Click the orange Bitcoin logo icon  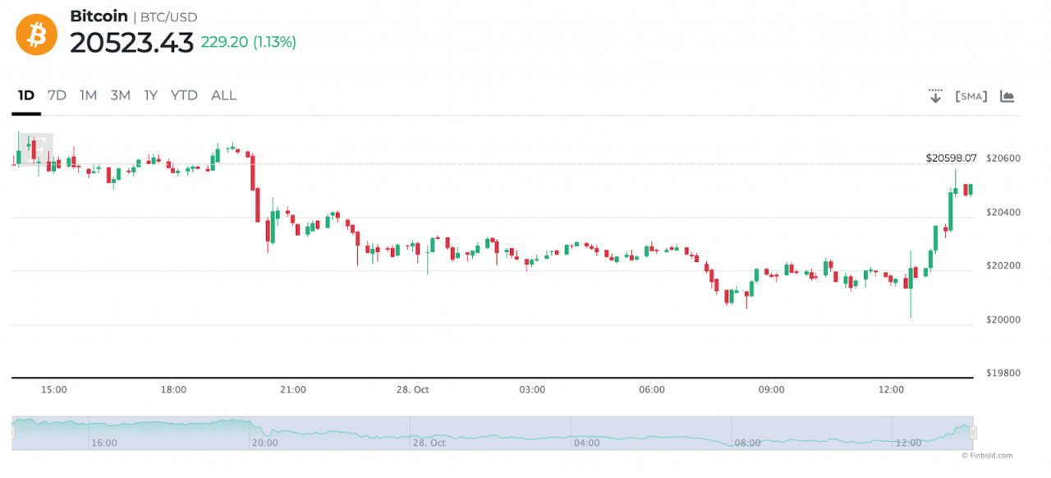coord(37,34)
